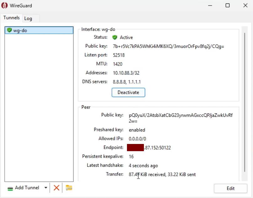Click the vertical scrollbar in details pane

(x=245, y=103)
